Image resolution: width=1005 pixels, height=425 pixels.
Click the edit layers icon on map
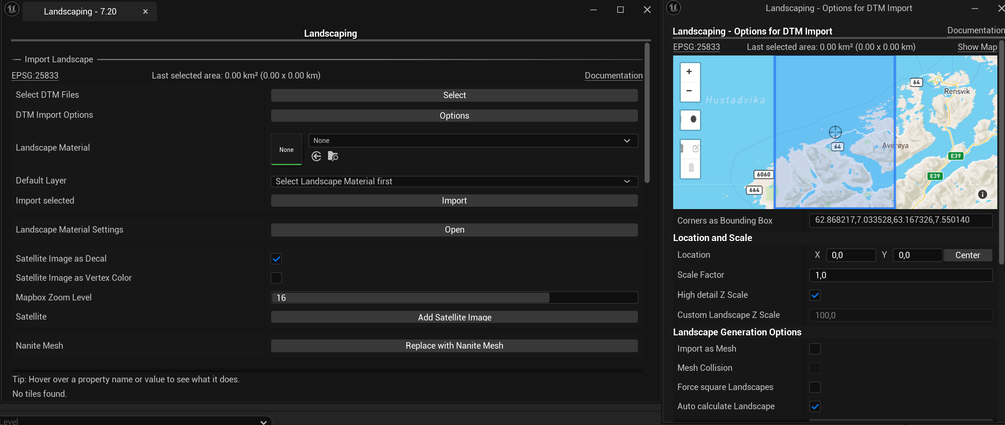695,148
